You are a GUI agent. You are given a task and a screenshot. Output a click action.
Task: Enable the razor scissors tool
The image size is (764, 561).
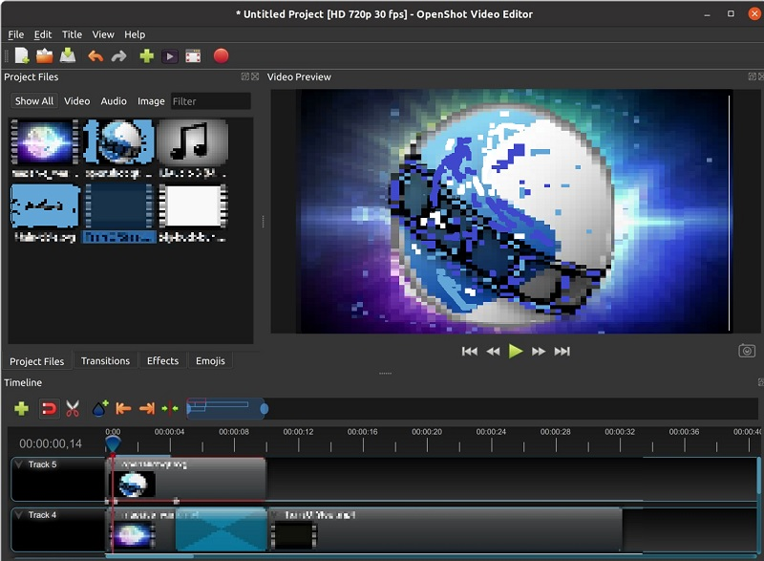point(73,408)
